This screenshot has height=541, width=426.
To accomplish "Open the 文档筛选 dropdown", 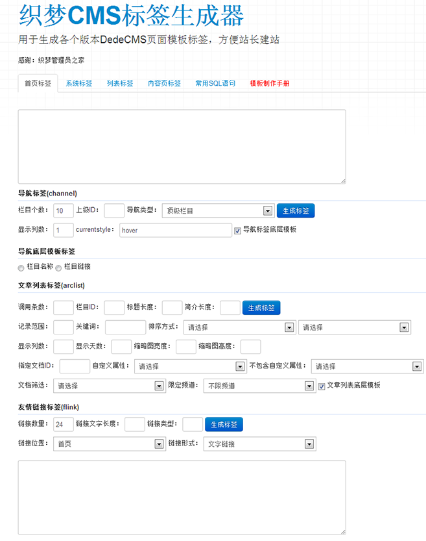I will 108,386.
